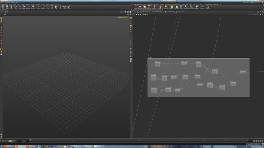Jump to first frame in playbar

(x=3, y=141)
